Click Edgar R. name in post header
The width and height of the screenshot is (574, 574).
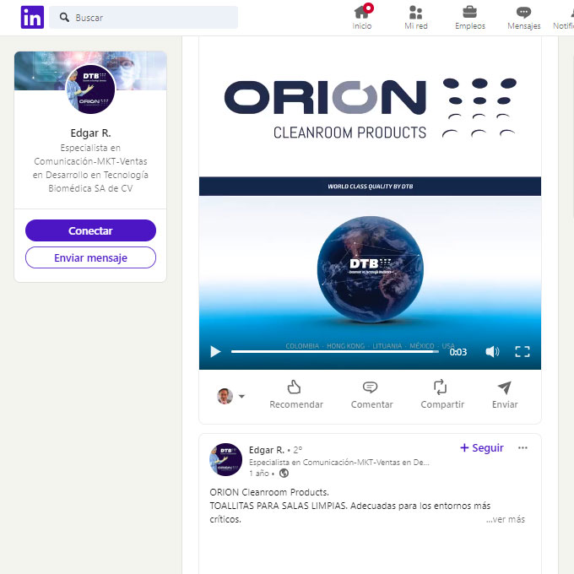[267, 450]
